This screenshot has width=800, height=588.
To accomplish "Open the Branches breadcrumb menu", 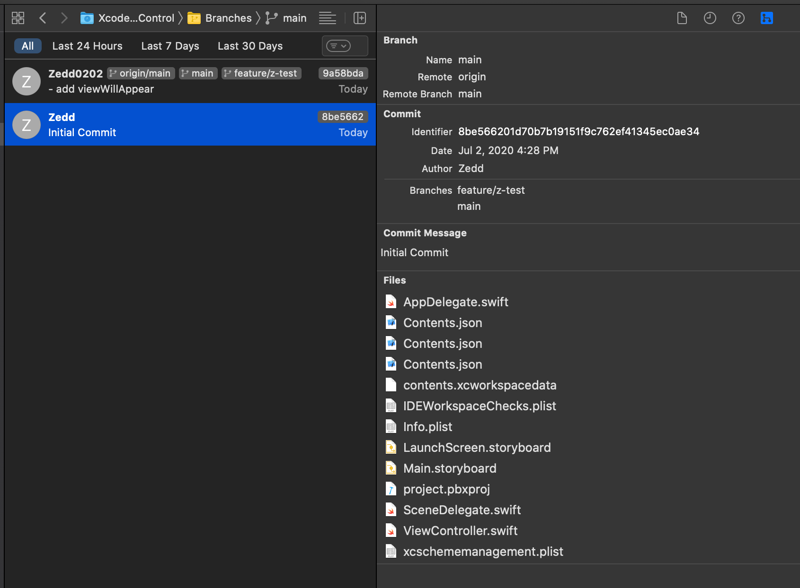I will point(229,18).
